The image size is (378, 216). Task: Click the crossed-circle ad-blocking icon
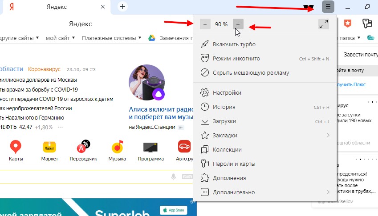click(205, 72)
